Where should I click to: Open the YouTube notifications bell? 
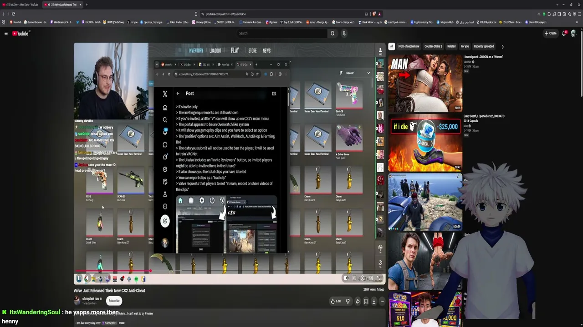565,33
